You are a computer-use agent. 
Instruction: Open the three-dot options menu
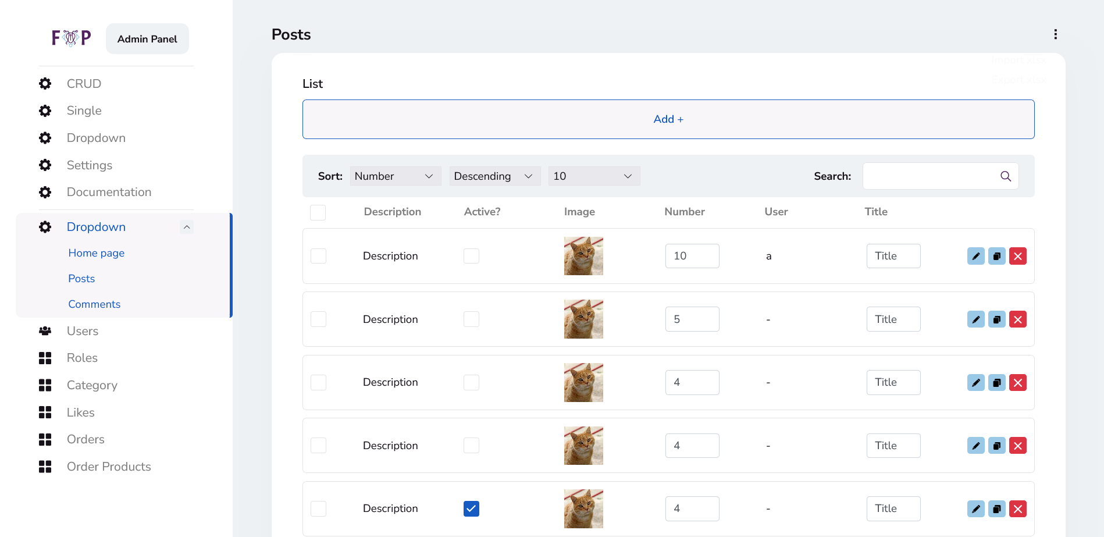point(1055,34)
